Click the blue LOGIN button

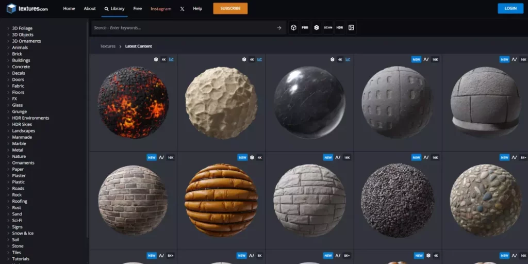coord(510,8)
